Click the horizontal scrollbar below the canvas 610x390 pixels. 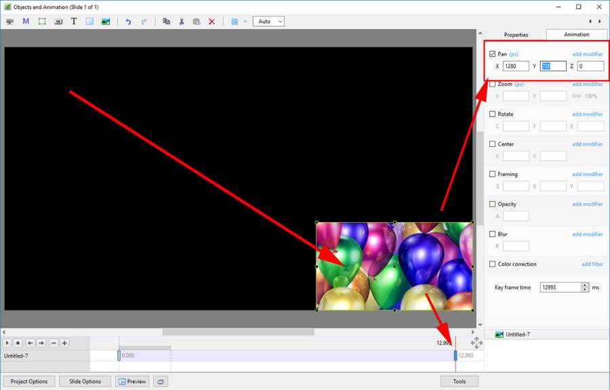pos(237,332)
